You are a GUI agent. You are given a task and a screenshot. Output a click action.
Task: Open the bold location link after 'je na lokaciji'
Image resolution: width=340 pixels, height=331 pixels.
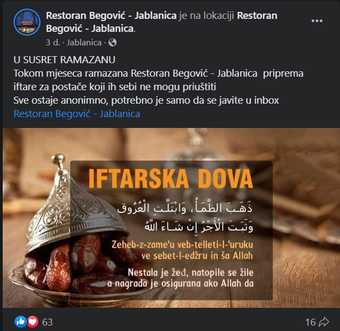point(161,22)
